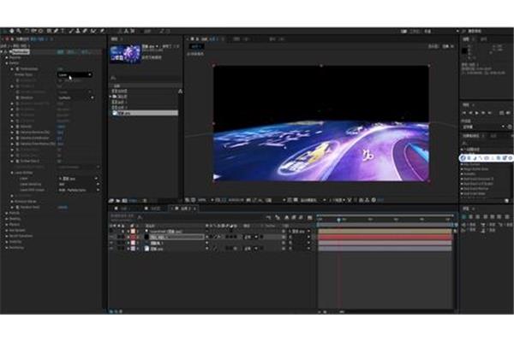Open the Layer RGB Usage dropdown
Image resolution: width=514 pixels, height=342 pixels.
point(78,190)
